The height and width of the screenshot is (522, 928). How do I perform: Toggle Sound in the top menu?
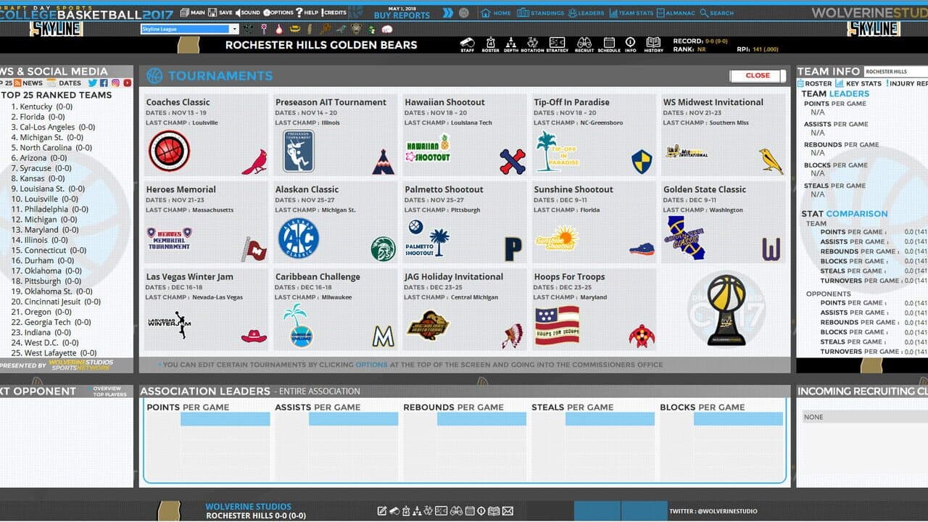(248, 12)
